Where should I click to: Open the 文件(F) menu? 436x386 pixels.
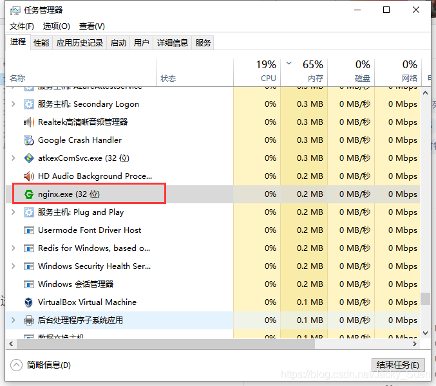tap(22, 26)
